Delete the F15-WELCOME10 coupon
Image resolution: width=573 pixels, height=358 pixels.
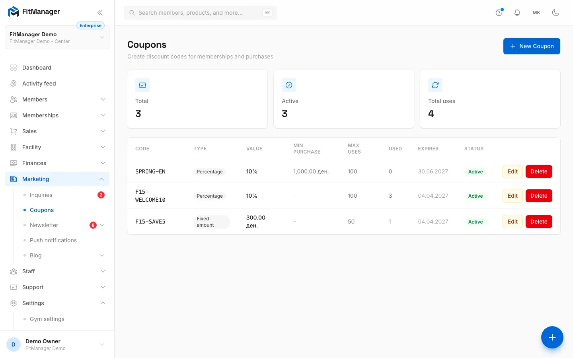pyautogui.click(x=539, y=196)
